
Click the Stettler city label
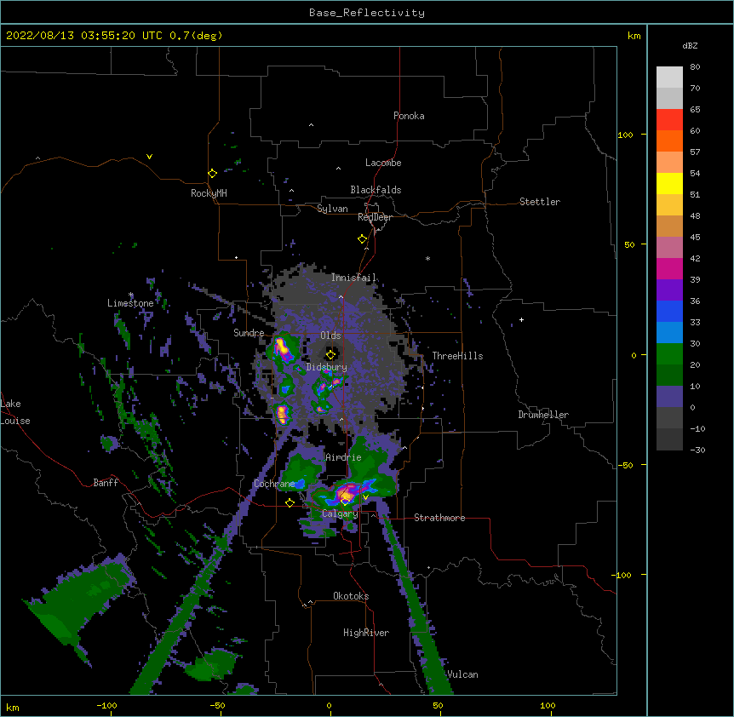tap(540, 202)
